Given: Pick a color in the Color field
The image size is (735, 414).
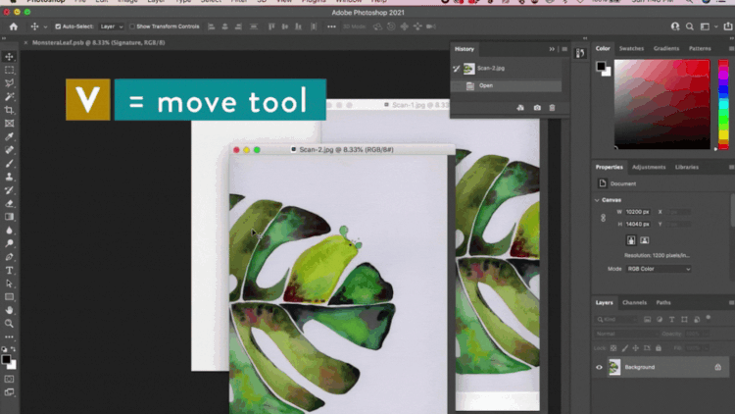Looking at the screenshot, I should (x=661, y=105).
